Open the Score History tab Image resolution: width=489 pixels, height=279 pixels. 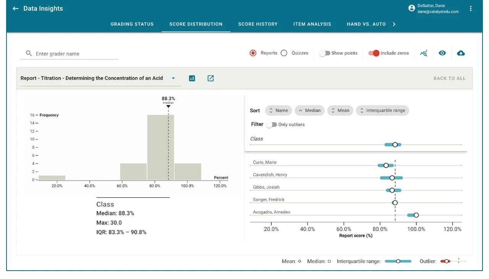pos(258,24)
